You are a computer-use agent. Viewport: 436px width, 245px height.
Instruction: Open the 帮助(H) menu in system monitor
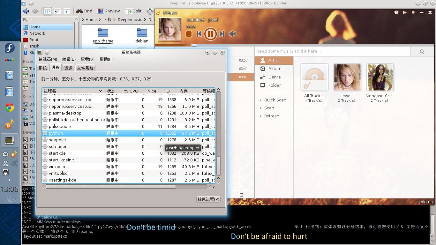(107, 59)
